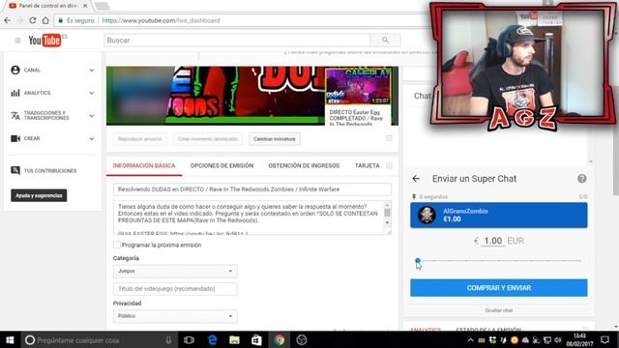
Task: Reload the page in the browser
Action: (x=33, y=20)
